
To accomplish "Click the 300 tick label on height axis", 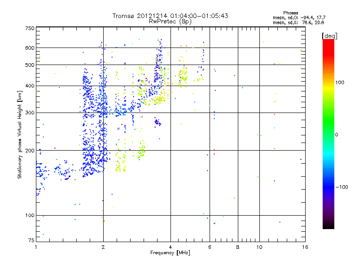I will coord(30,113).
